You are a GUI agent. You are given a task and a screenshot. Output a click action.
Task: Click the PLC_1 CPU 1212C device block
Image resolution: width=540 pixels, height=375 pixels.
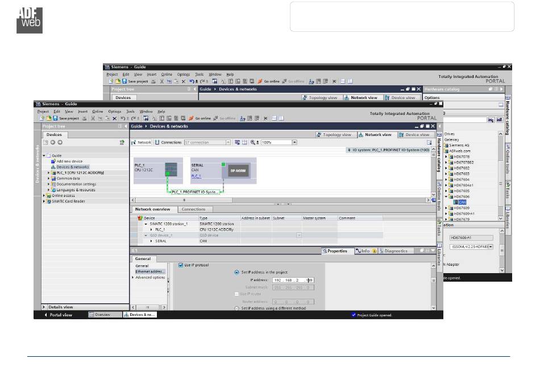157,170
